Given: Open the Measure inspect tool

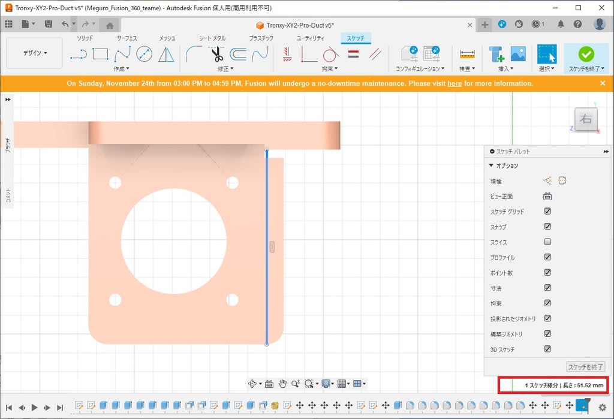Looking at the screenshot, I should (467, 54).
